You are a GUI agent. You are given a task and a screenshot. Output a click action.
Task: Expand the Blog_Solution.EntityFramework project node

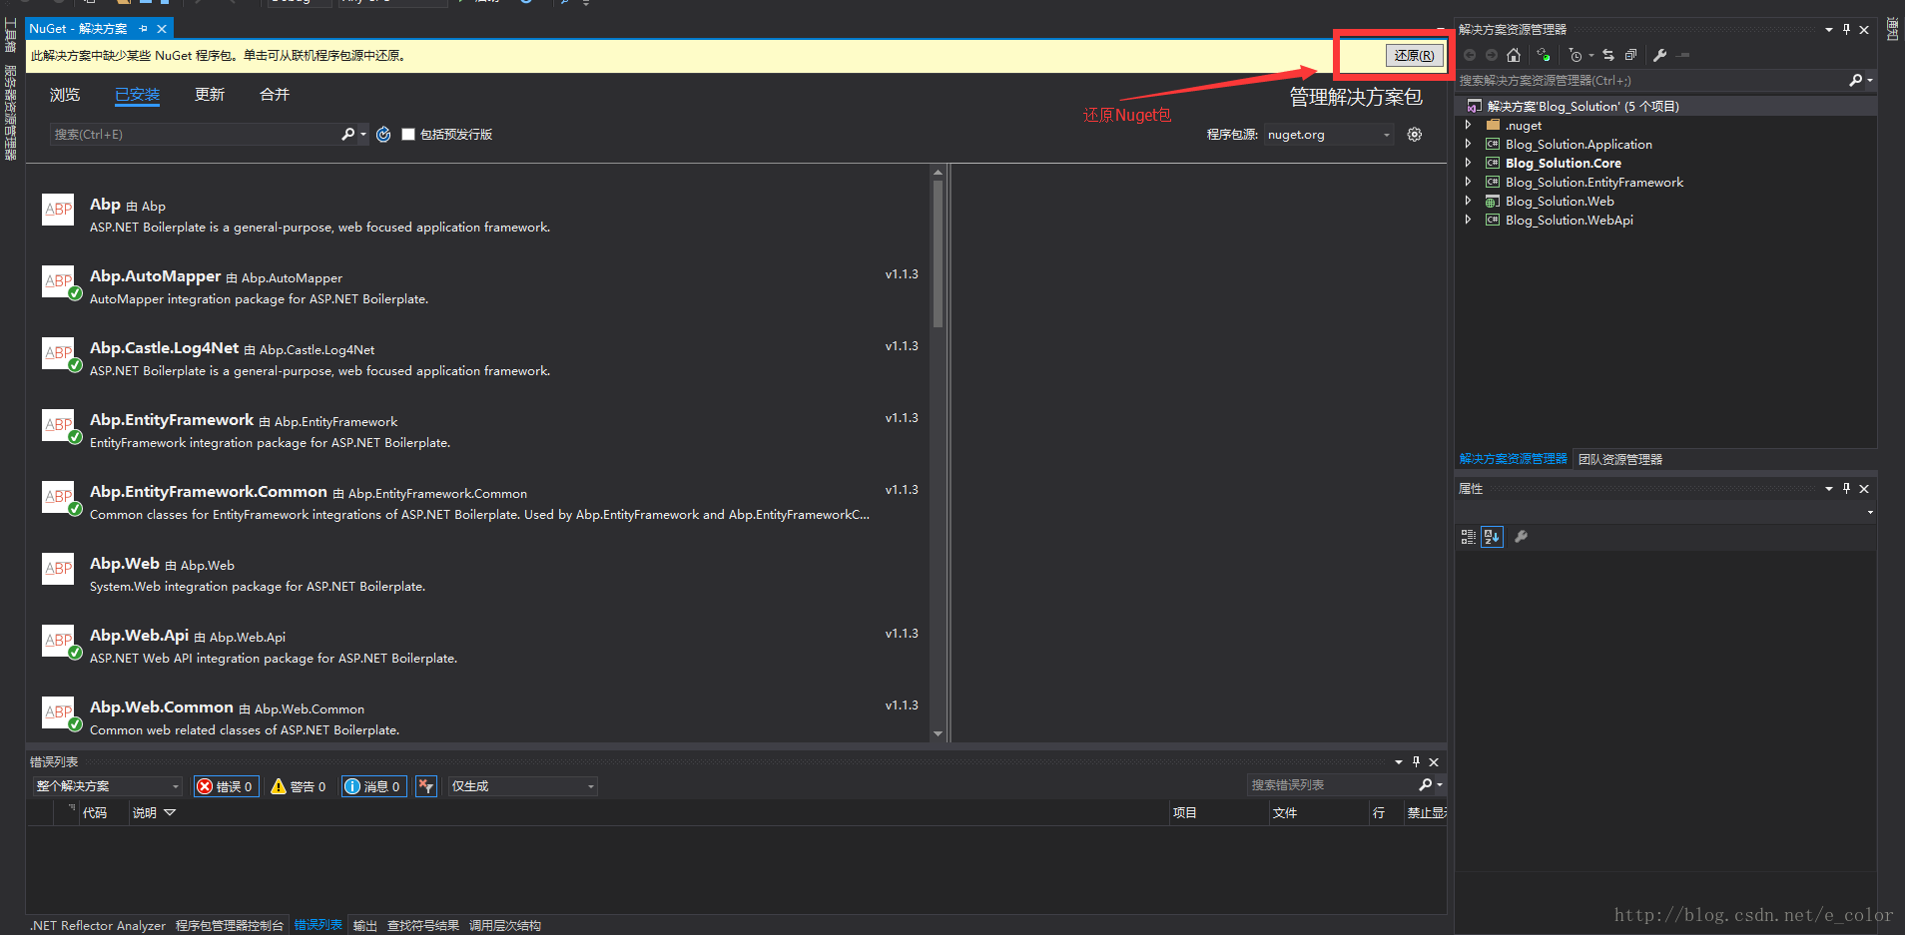coord(1468,183)
